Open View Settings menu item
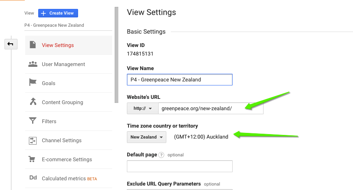 69,45
